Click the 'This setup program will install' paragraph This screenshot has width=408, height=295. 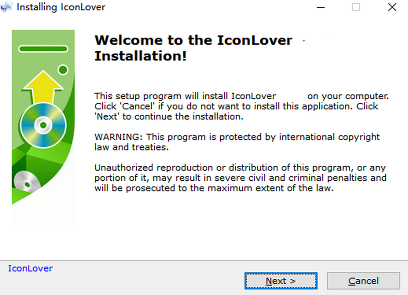(x=241, y=106)
